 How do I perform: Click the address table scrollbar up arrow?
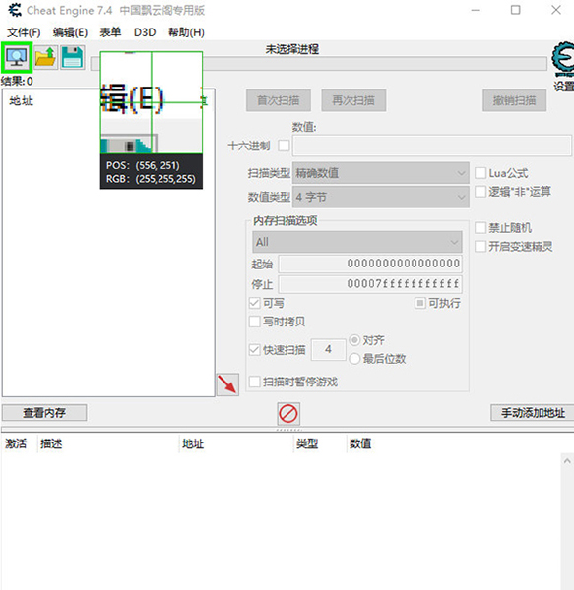(567, 461)
